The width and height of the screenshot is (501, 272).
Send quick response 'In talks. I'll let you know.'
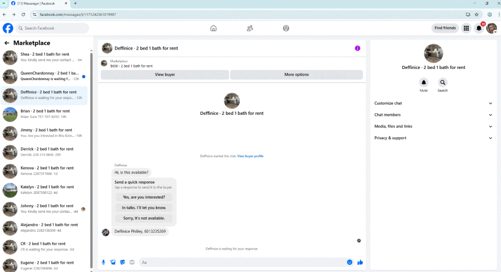[x=144, y=208]
